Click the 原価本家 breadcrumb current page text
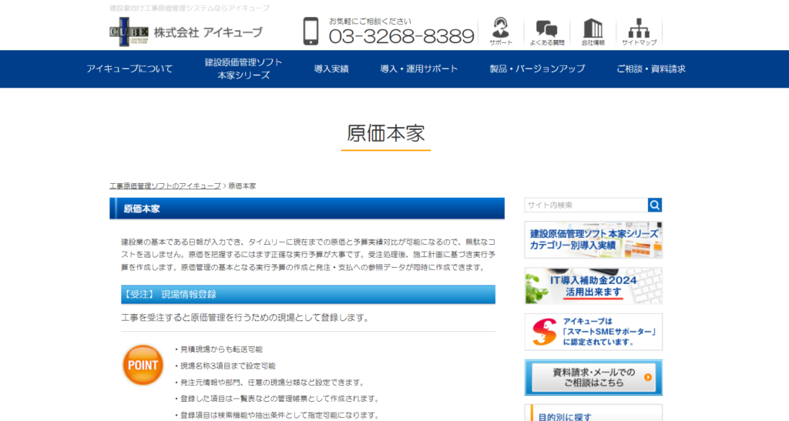 (x=242, y=186)
